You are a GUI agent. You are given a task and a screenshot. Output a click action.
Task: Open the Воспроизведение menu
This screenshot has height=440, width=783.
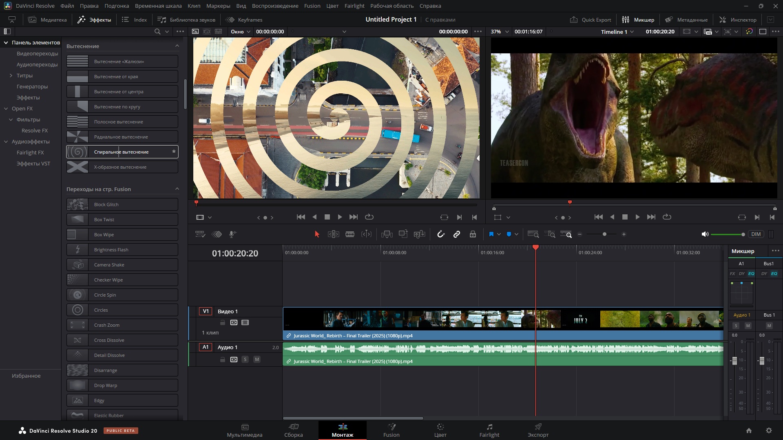point(275,6)
